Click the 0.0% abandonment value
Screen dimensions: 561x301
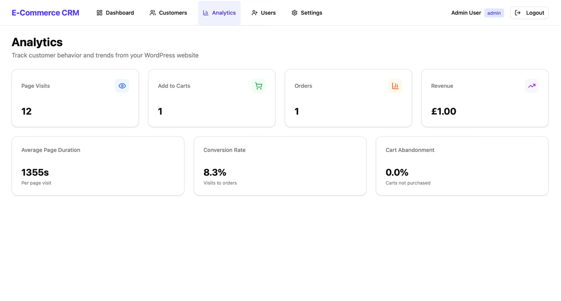tap(397, 172)
